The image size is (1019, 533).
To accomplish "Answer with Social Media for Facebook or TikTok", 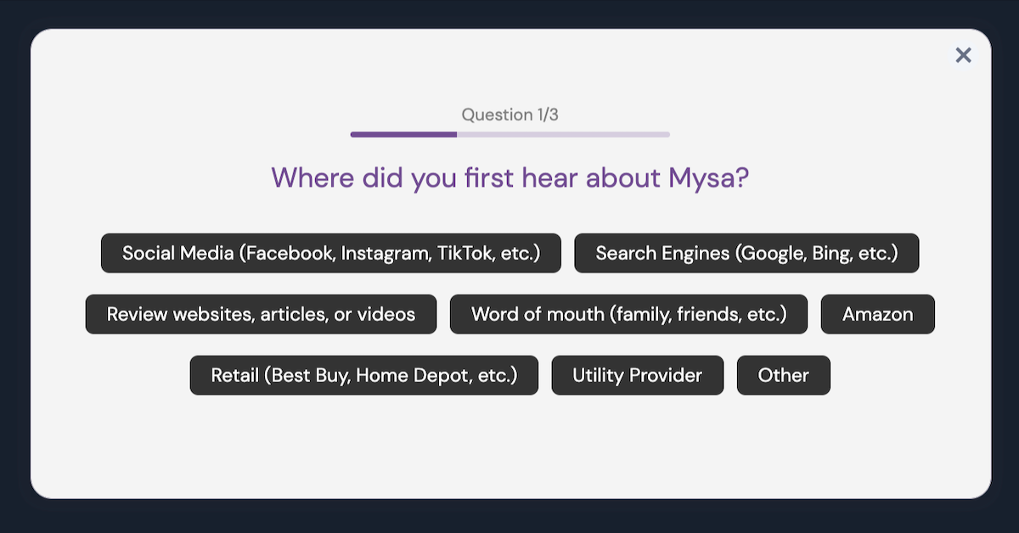I will [x=331, y=253].
